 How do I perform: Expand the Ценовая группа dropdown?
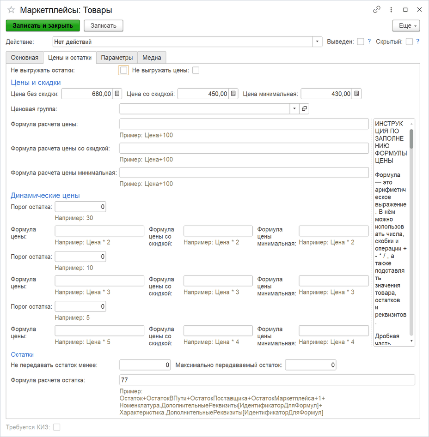tap(294, 109)
